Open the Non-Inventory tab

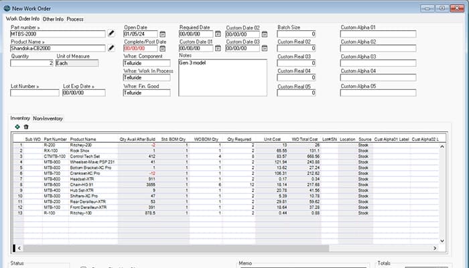coord(48,118)
